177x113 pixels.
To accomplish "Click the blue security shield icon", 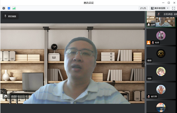I will tap(9, 8).
